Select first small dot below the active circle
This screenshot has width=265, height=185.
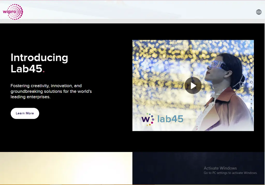[251, 87]
